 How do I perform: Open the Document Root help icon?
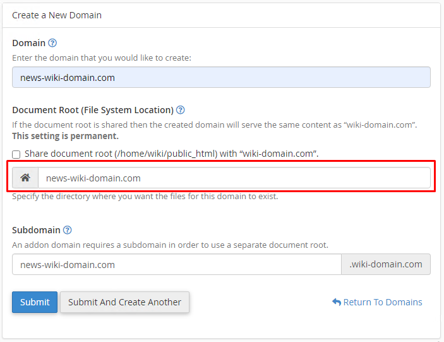pyautogui.click(x=180, y=109)
